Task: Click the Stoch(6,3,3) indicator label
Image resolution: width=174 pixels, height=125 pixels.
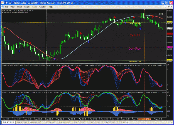Action: pos(13,65)
